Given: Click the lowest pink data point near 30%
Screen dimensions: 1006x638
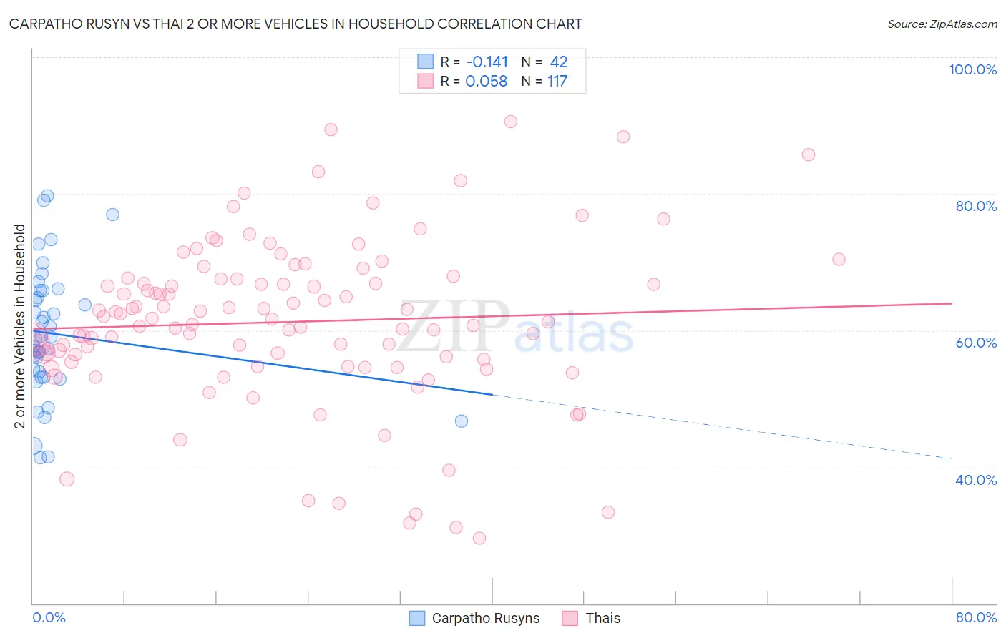Looking at the screenshot, I should click(x=479, y=538).
